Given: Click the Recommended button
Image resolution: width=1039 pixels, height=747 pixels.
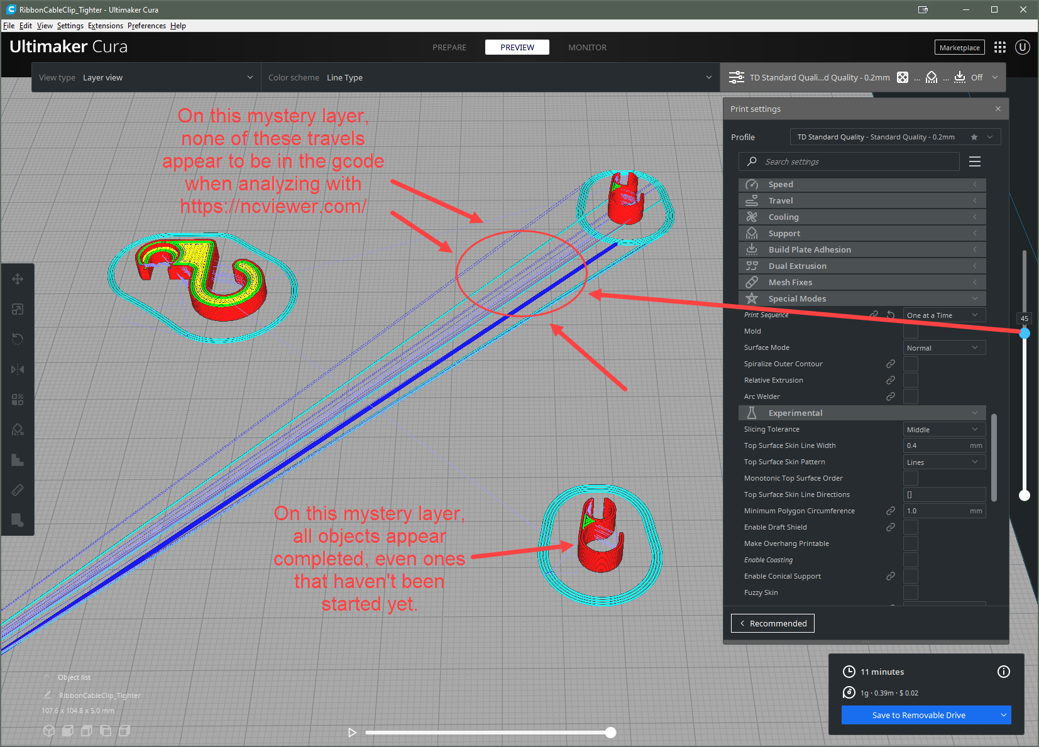Looking at the screenshot, I should (772, 623).
